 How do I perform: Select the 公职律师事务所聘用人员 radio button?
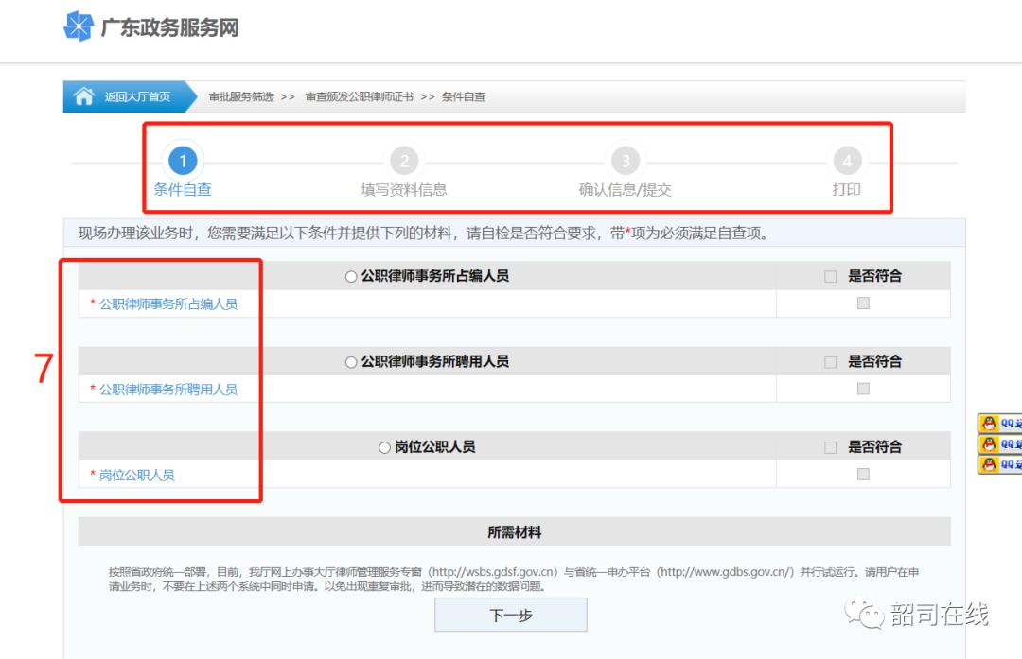point(351,362)
